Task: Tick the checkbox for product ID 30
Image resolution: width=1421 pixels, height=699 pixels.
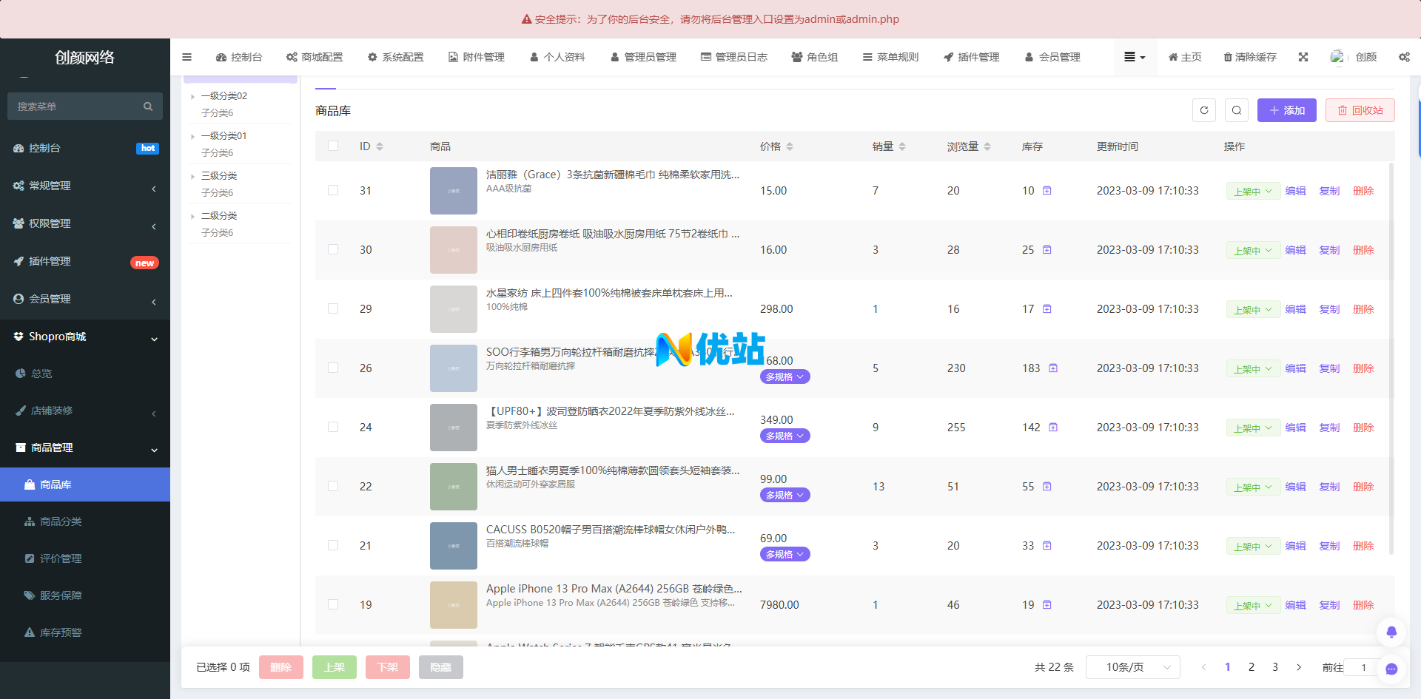Action: click(333, 250)
